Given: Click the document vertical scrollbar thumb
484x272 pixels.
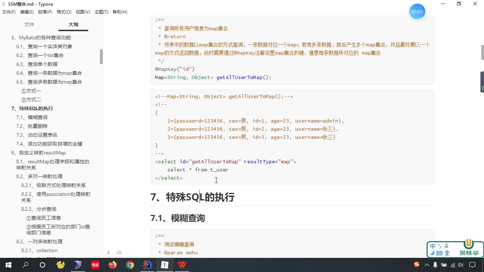Looking at the screenshot, I should pyautogui.click(x=482, y=53).
